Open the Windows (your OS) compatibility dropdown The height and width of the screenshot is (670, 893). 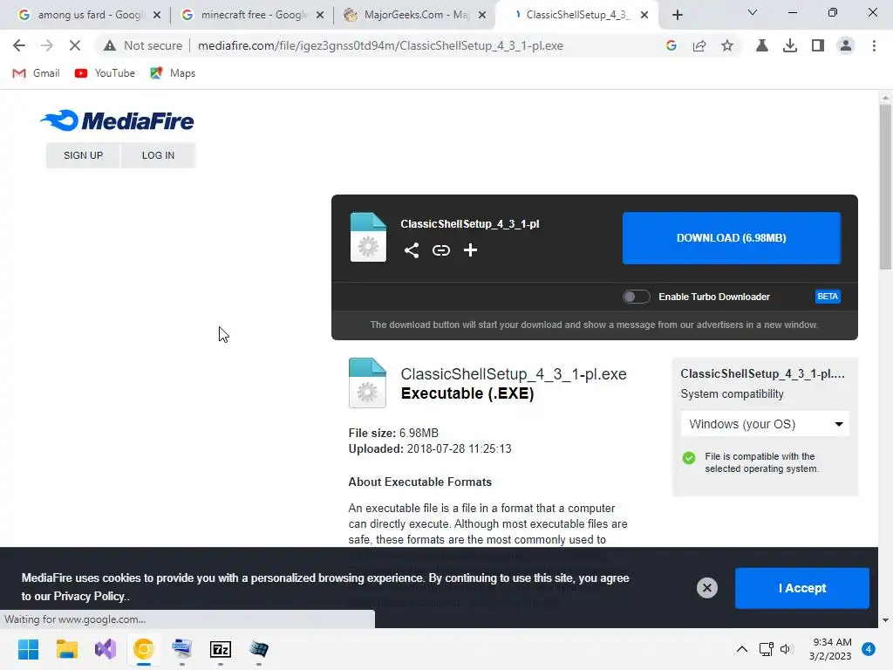tap(765, 424)
